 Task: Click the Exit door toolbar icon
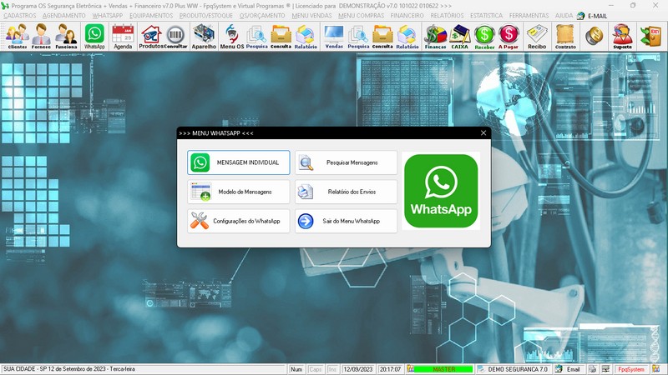(650, 36)
